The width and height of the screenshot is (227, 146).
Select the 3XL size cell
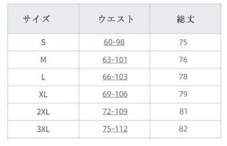click(43, 129)
